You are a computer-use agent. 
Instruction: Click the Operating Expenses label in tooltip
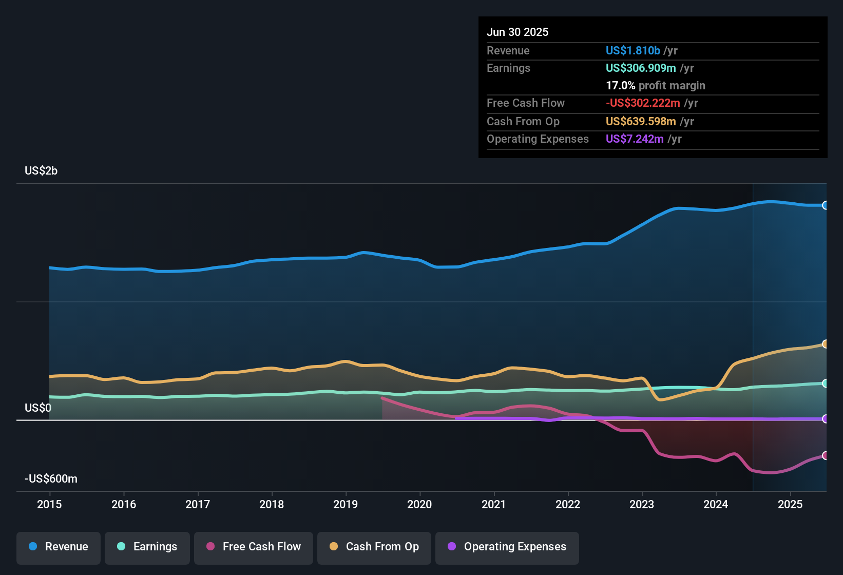coord(538,139)
